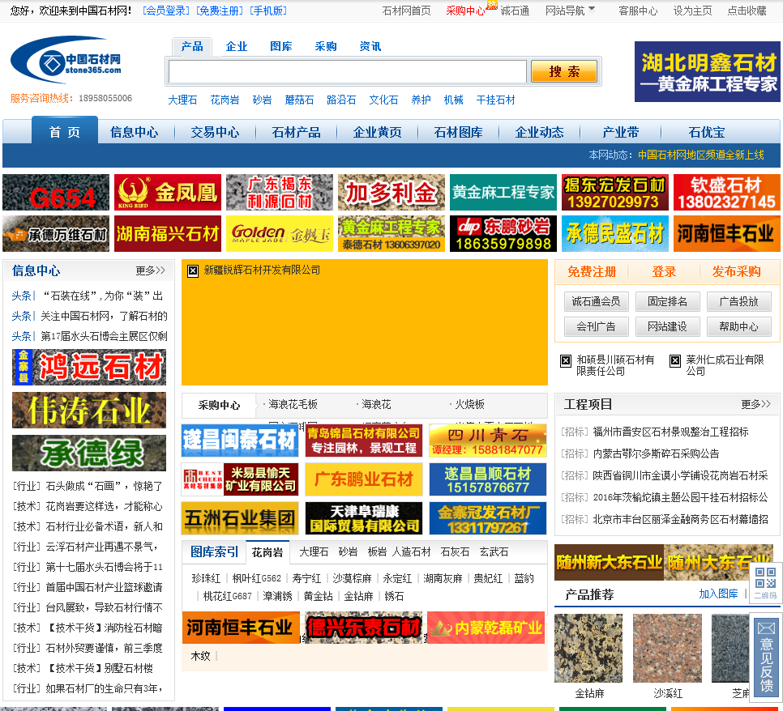Click the 网站建设 button
Viewport: 783px width, 711px height.
(x=668, y=327)
